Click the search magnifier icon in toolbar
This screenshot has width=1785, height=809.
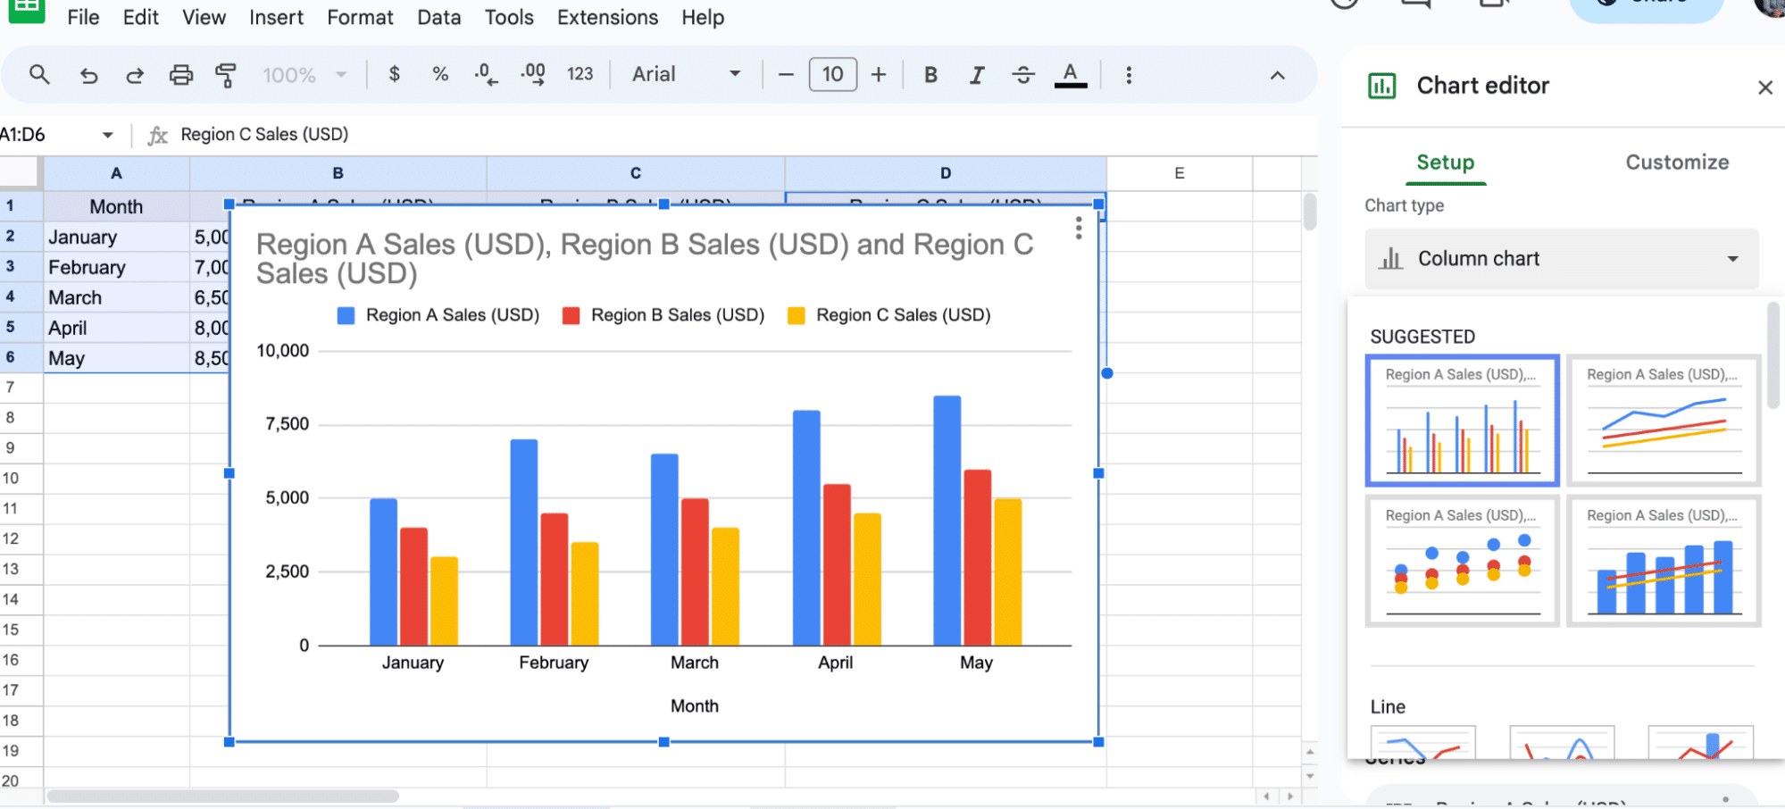(x=38, y=75)
